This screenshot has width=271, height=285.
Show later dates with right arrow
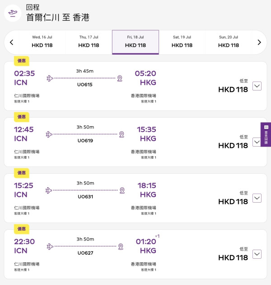click(x=259, y=43)
